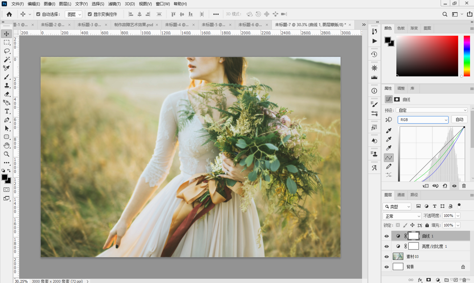The height and width of the screenshot is (283, 474).
Task: Switch to the 调整 tab
Action: (x=401, y=88)
